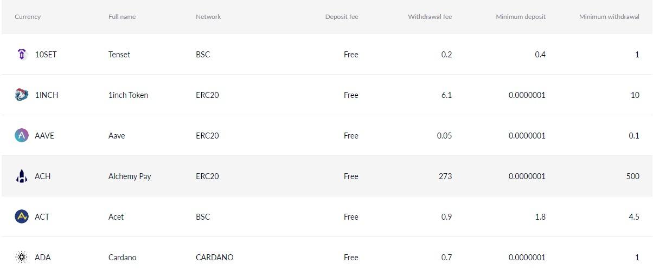This screenshot has width=653, height=270.
Task: Open the Alchemy Pay full name
Action: [130, 176]
